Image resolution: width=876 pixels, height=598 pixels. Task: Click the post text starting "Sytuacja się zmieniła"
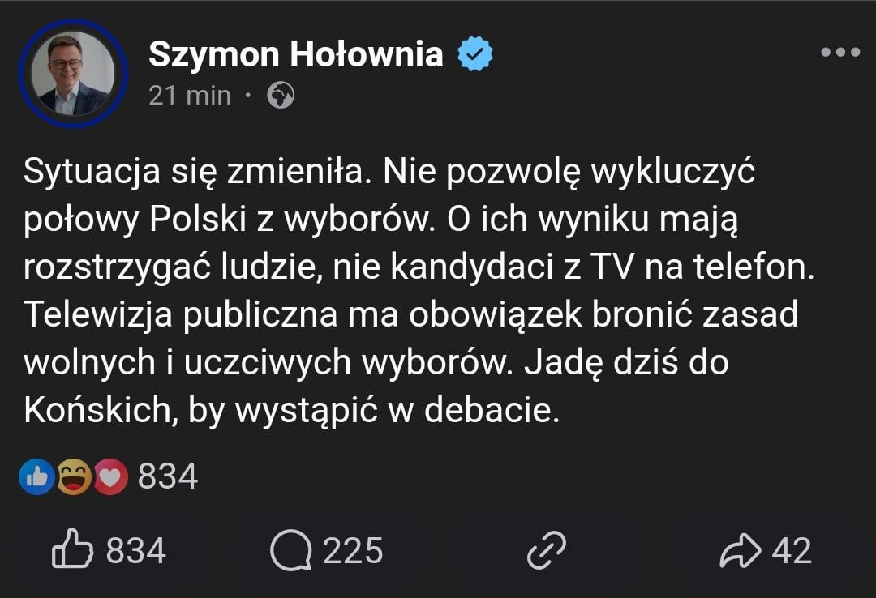pyautogui.click(x=419, y=290)
